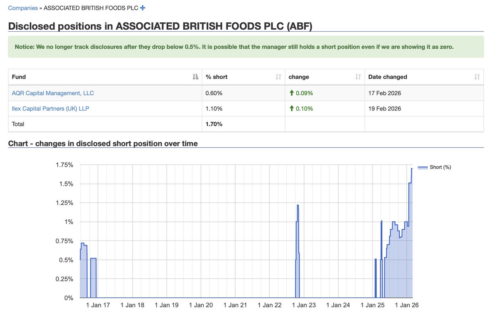Sort by the Date changed column icon

coord(477,77)
